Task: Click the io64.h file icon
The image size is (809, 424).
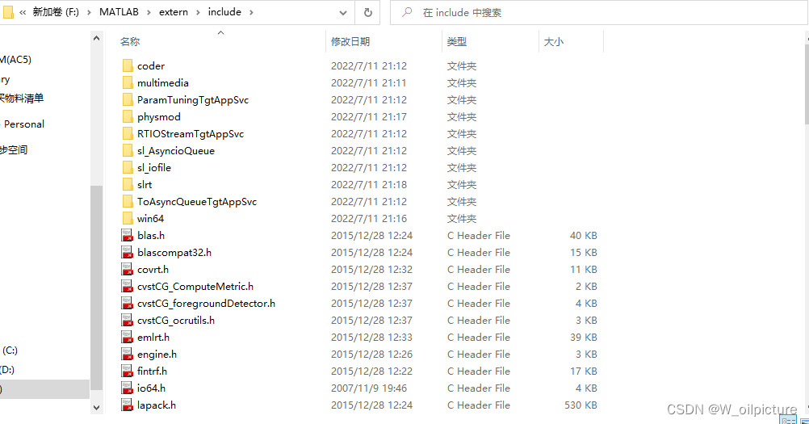Action: click(x=127, y=388)
